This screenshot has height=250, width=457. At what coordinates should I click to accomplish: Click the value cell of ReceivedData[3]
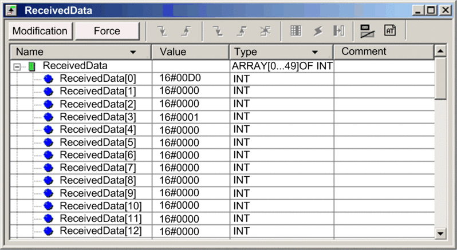[180, 117]
